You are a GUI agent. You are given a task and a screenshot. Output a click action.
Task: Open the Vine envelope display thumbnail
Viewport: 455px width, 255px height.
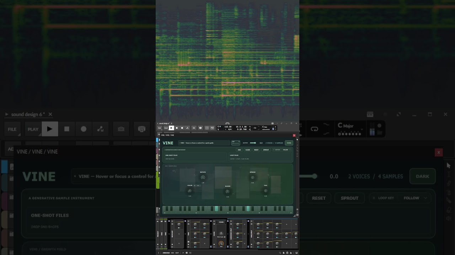coord(236,143)
